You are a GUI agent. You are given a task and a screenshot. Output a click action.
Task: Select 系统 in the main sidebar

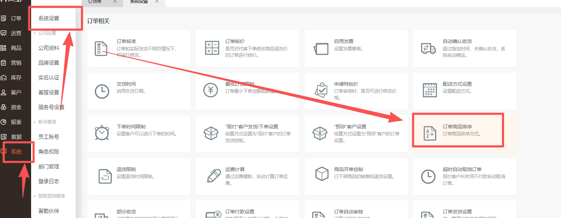(x=16, y=152)
